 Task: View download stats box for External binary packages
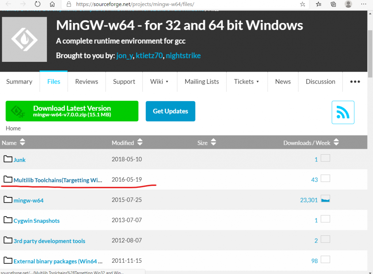click(x=325, y=259)
